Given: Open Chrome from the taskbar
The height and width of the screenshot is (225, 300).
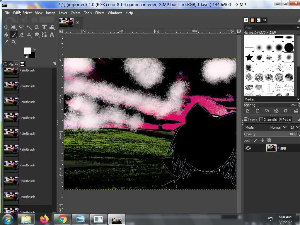Looking at the screenshot, I should tap(62, 219).
